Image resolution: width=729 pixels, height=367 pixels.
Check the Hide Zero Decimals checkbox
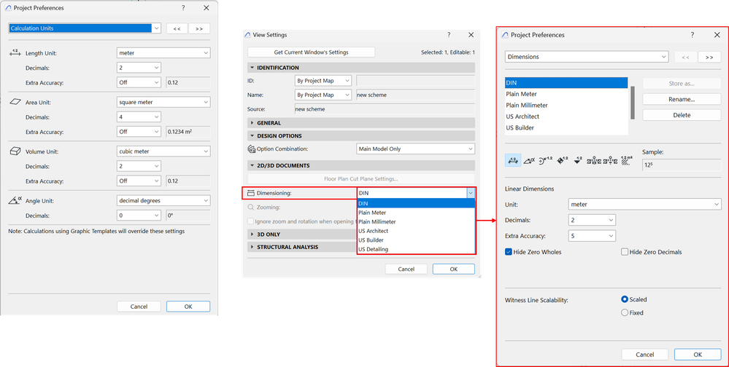[x=625, y=252]
